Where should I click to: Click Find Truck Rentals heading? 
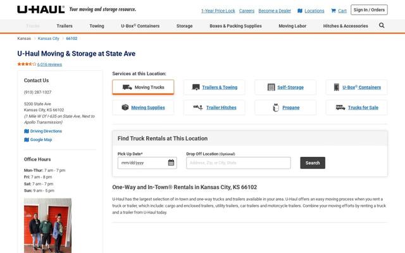pos(163,139)
